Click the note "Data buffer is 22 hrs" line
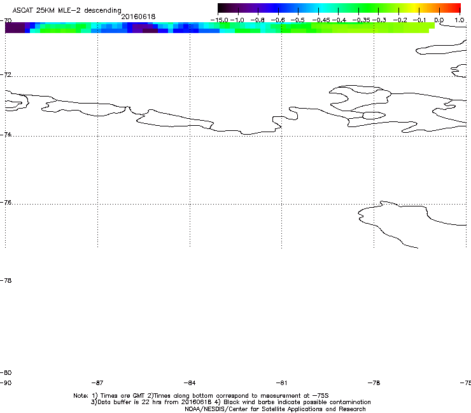 click(230, 402)
